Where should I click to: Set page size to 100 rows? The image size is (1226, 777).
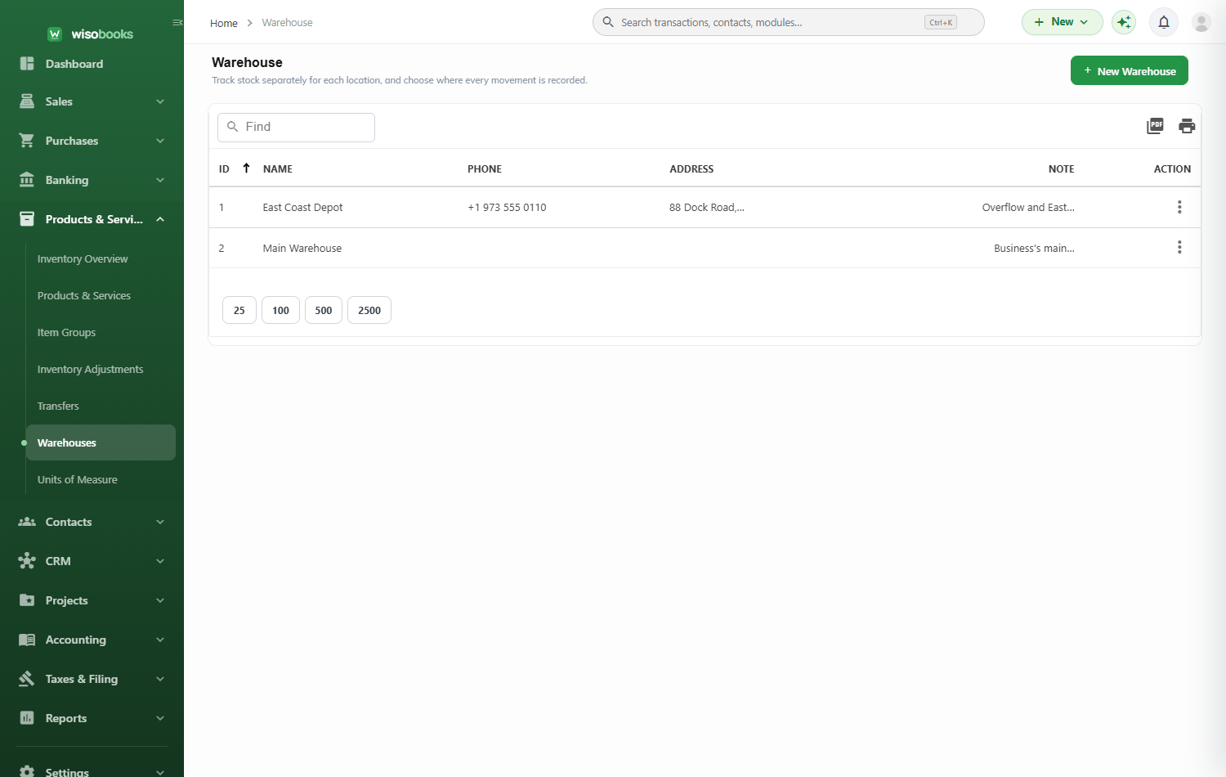[x=280, y=310]
